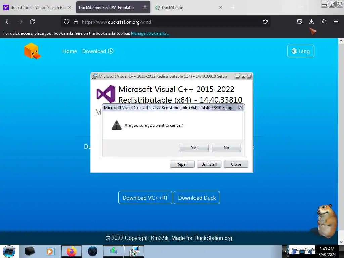Open the Windows Start button
This screenshot has width=344, height=258.
pyautogui.click(x=9, y=251)
